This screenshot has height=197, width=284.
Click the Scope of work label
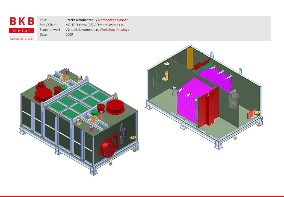tap(51, 30)
